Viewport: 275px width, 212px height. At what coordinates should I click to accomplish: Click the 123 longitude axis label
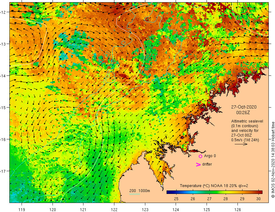(145, 210)
